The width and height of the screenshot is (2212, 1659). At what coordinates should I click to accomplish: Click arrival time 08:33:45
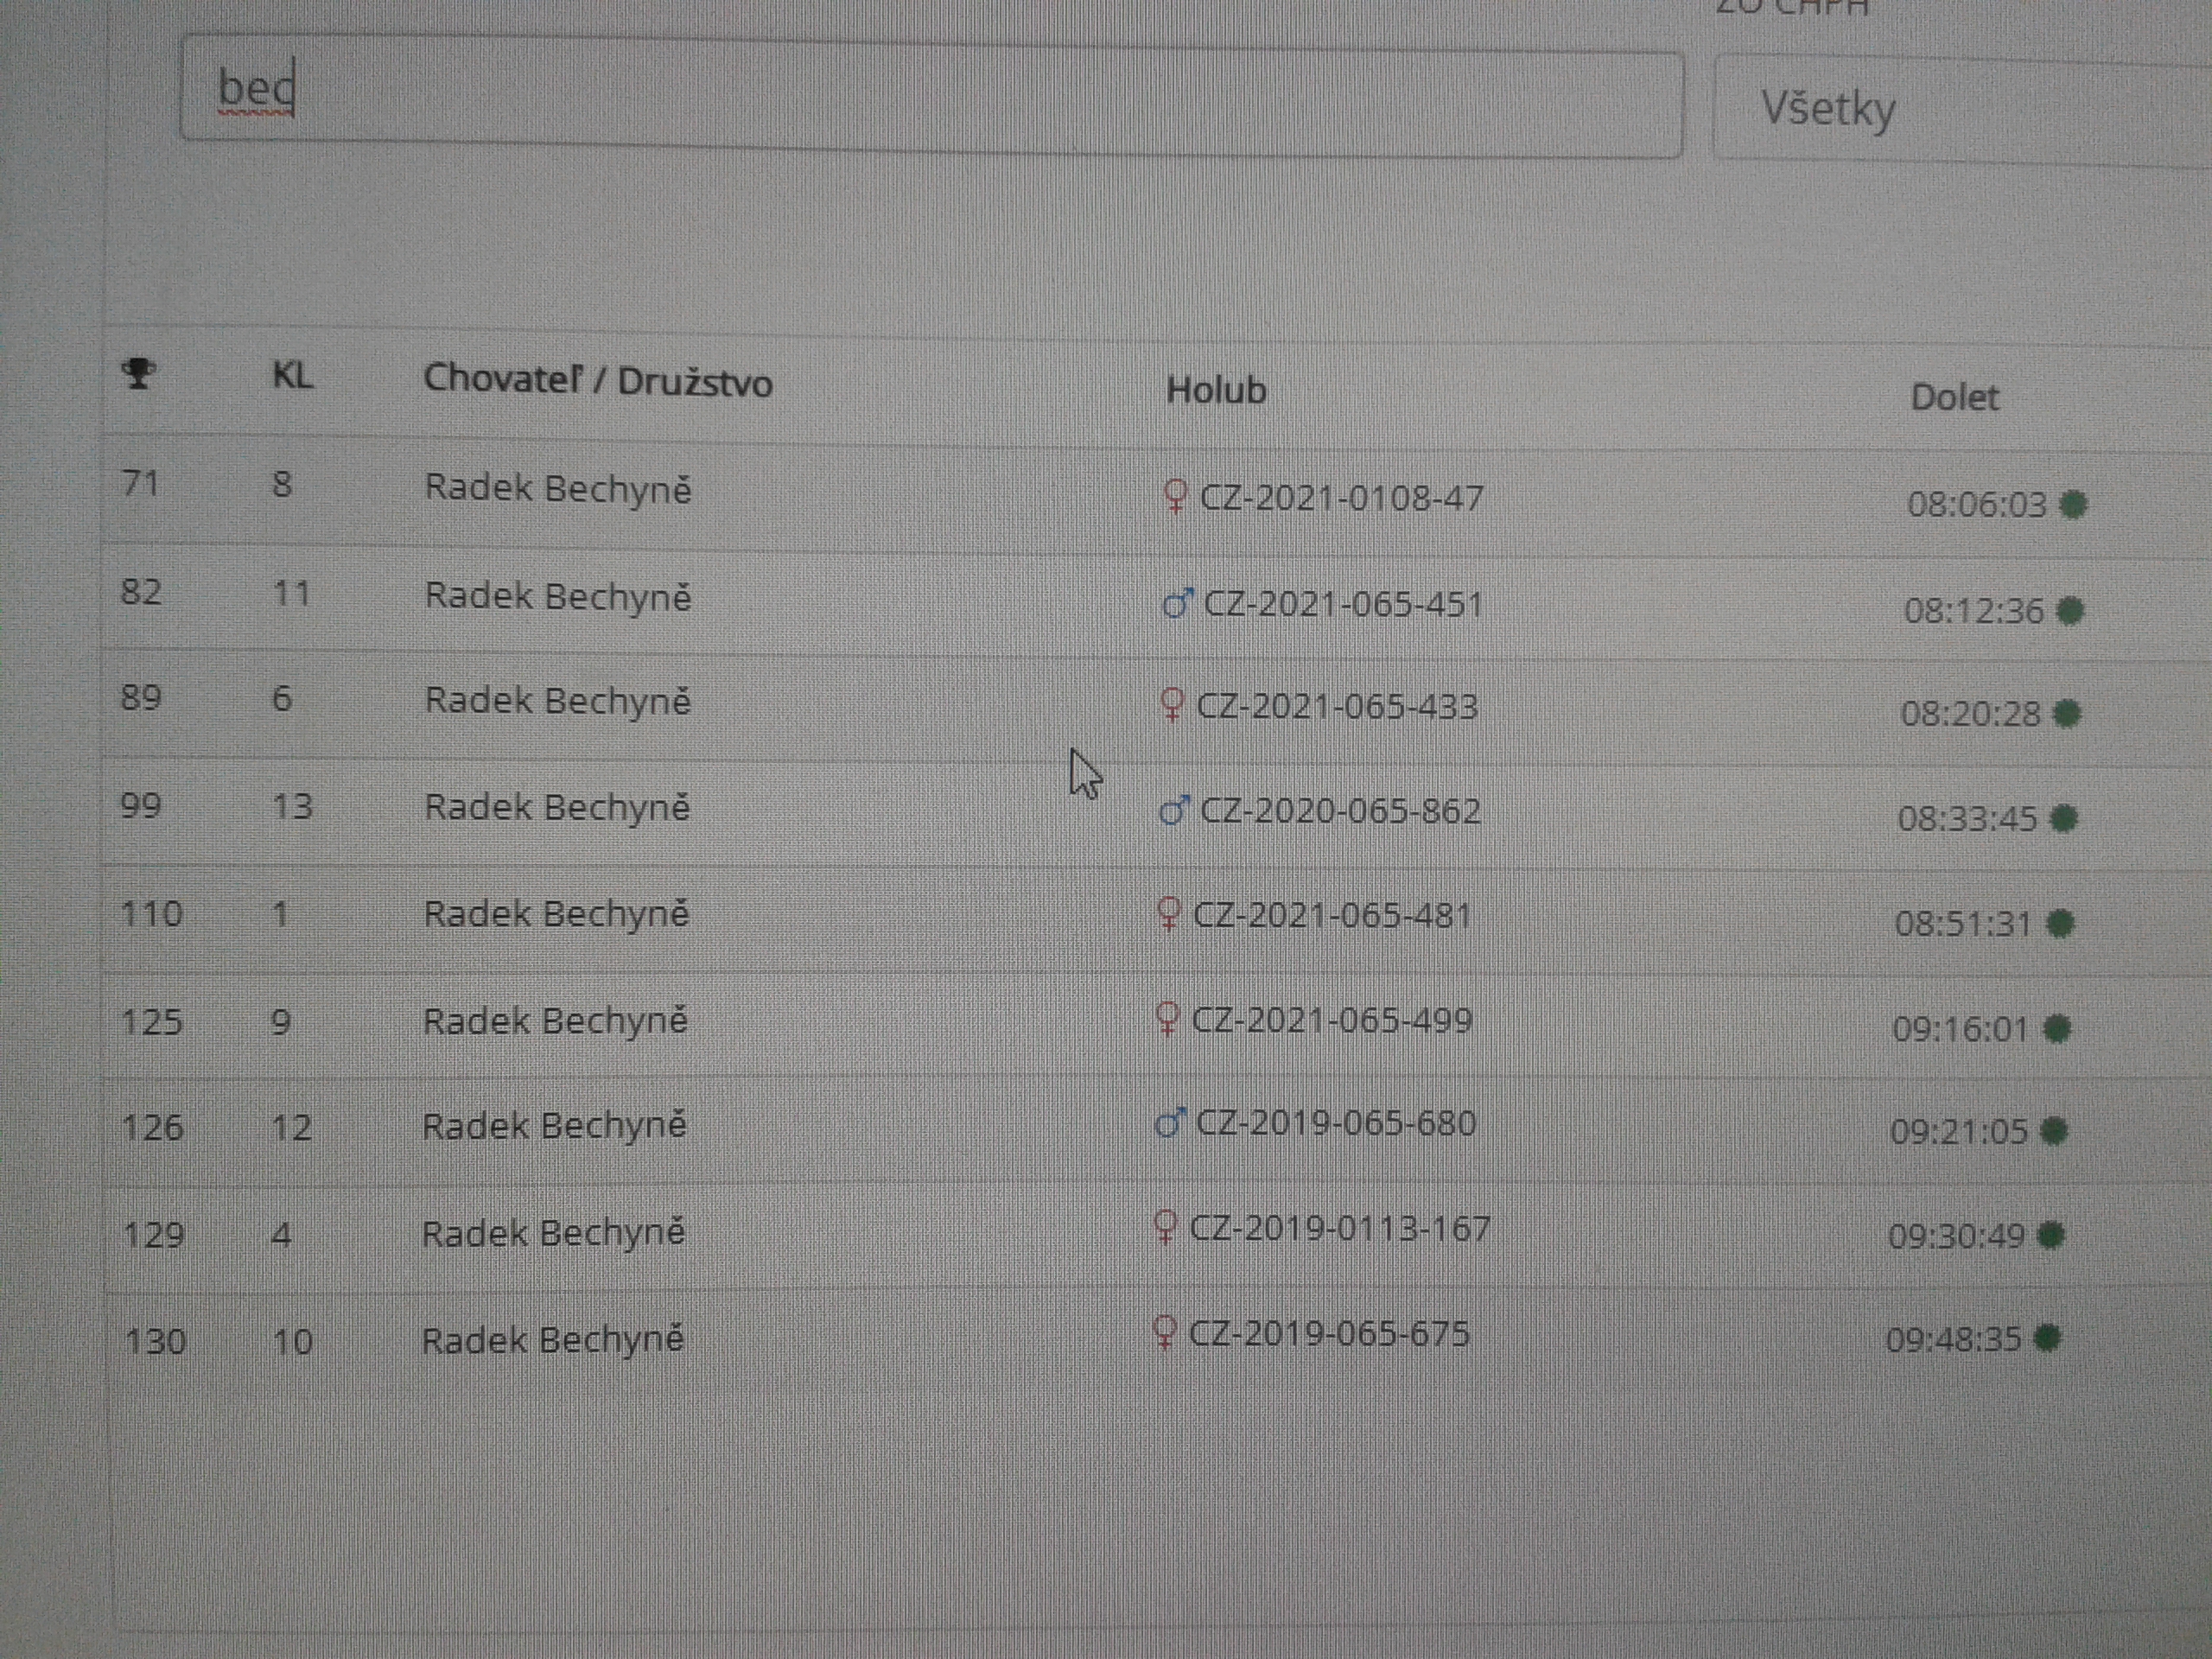click(1967, 819)
